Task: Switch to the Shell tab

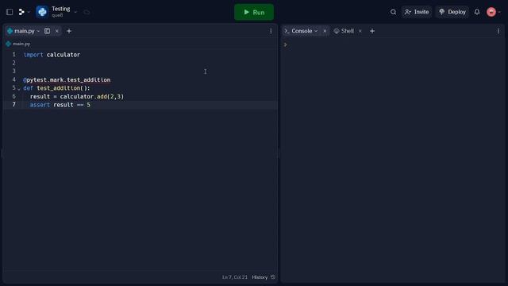Action: [344, 31]
